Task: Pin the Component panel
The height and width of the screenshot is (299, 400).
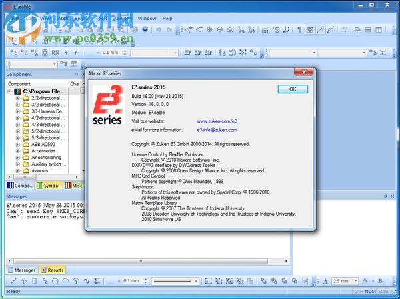Action: [x=77, y=74]
